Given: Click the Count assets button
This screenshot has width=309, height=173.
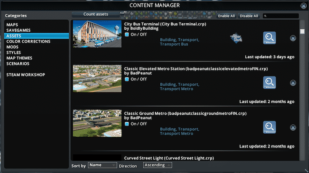Looking at the screenshot, I should (96, 14).
